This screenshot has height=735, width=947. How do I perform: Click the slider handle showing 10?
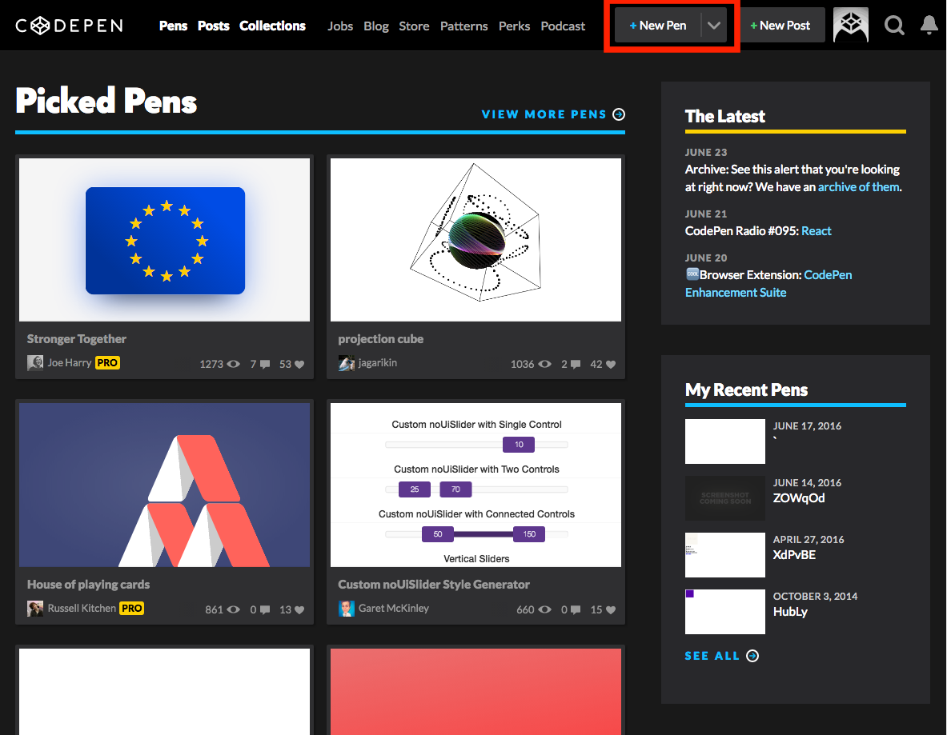click(x=519, y=445)
